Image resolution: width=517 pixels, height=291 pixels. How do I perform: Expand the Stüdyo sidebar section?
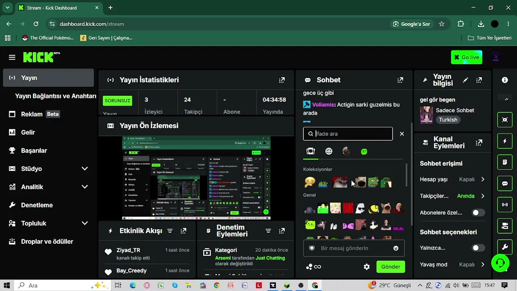click(85, 169)
